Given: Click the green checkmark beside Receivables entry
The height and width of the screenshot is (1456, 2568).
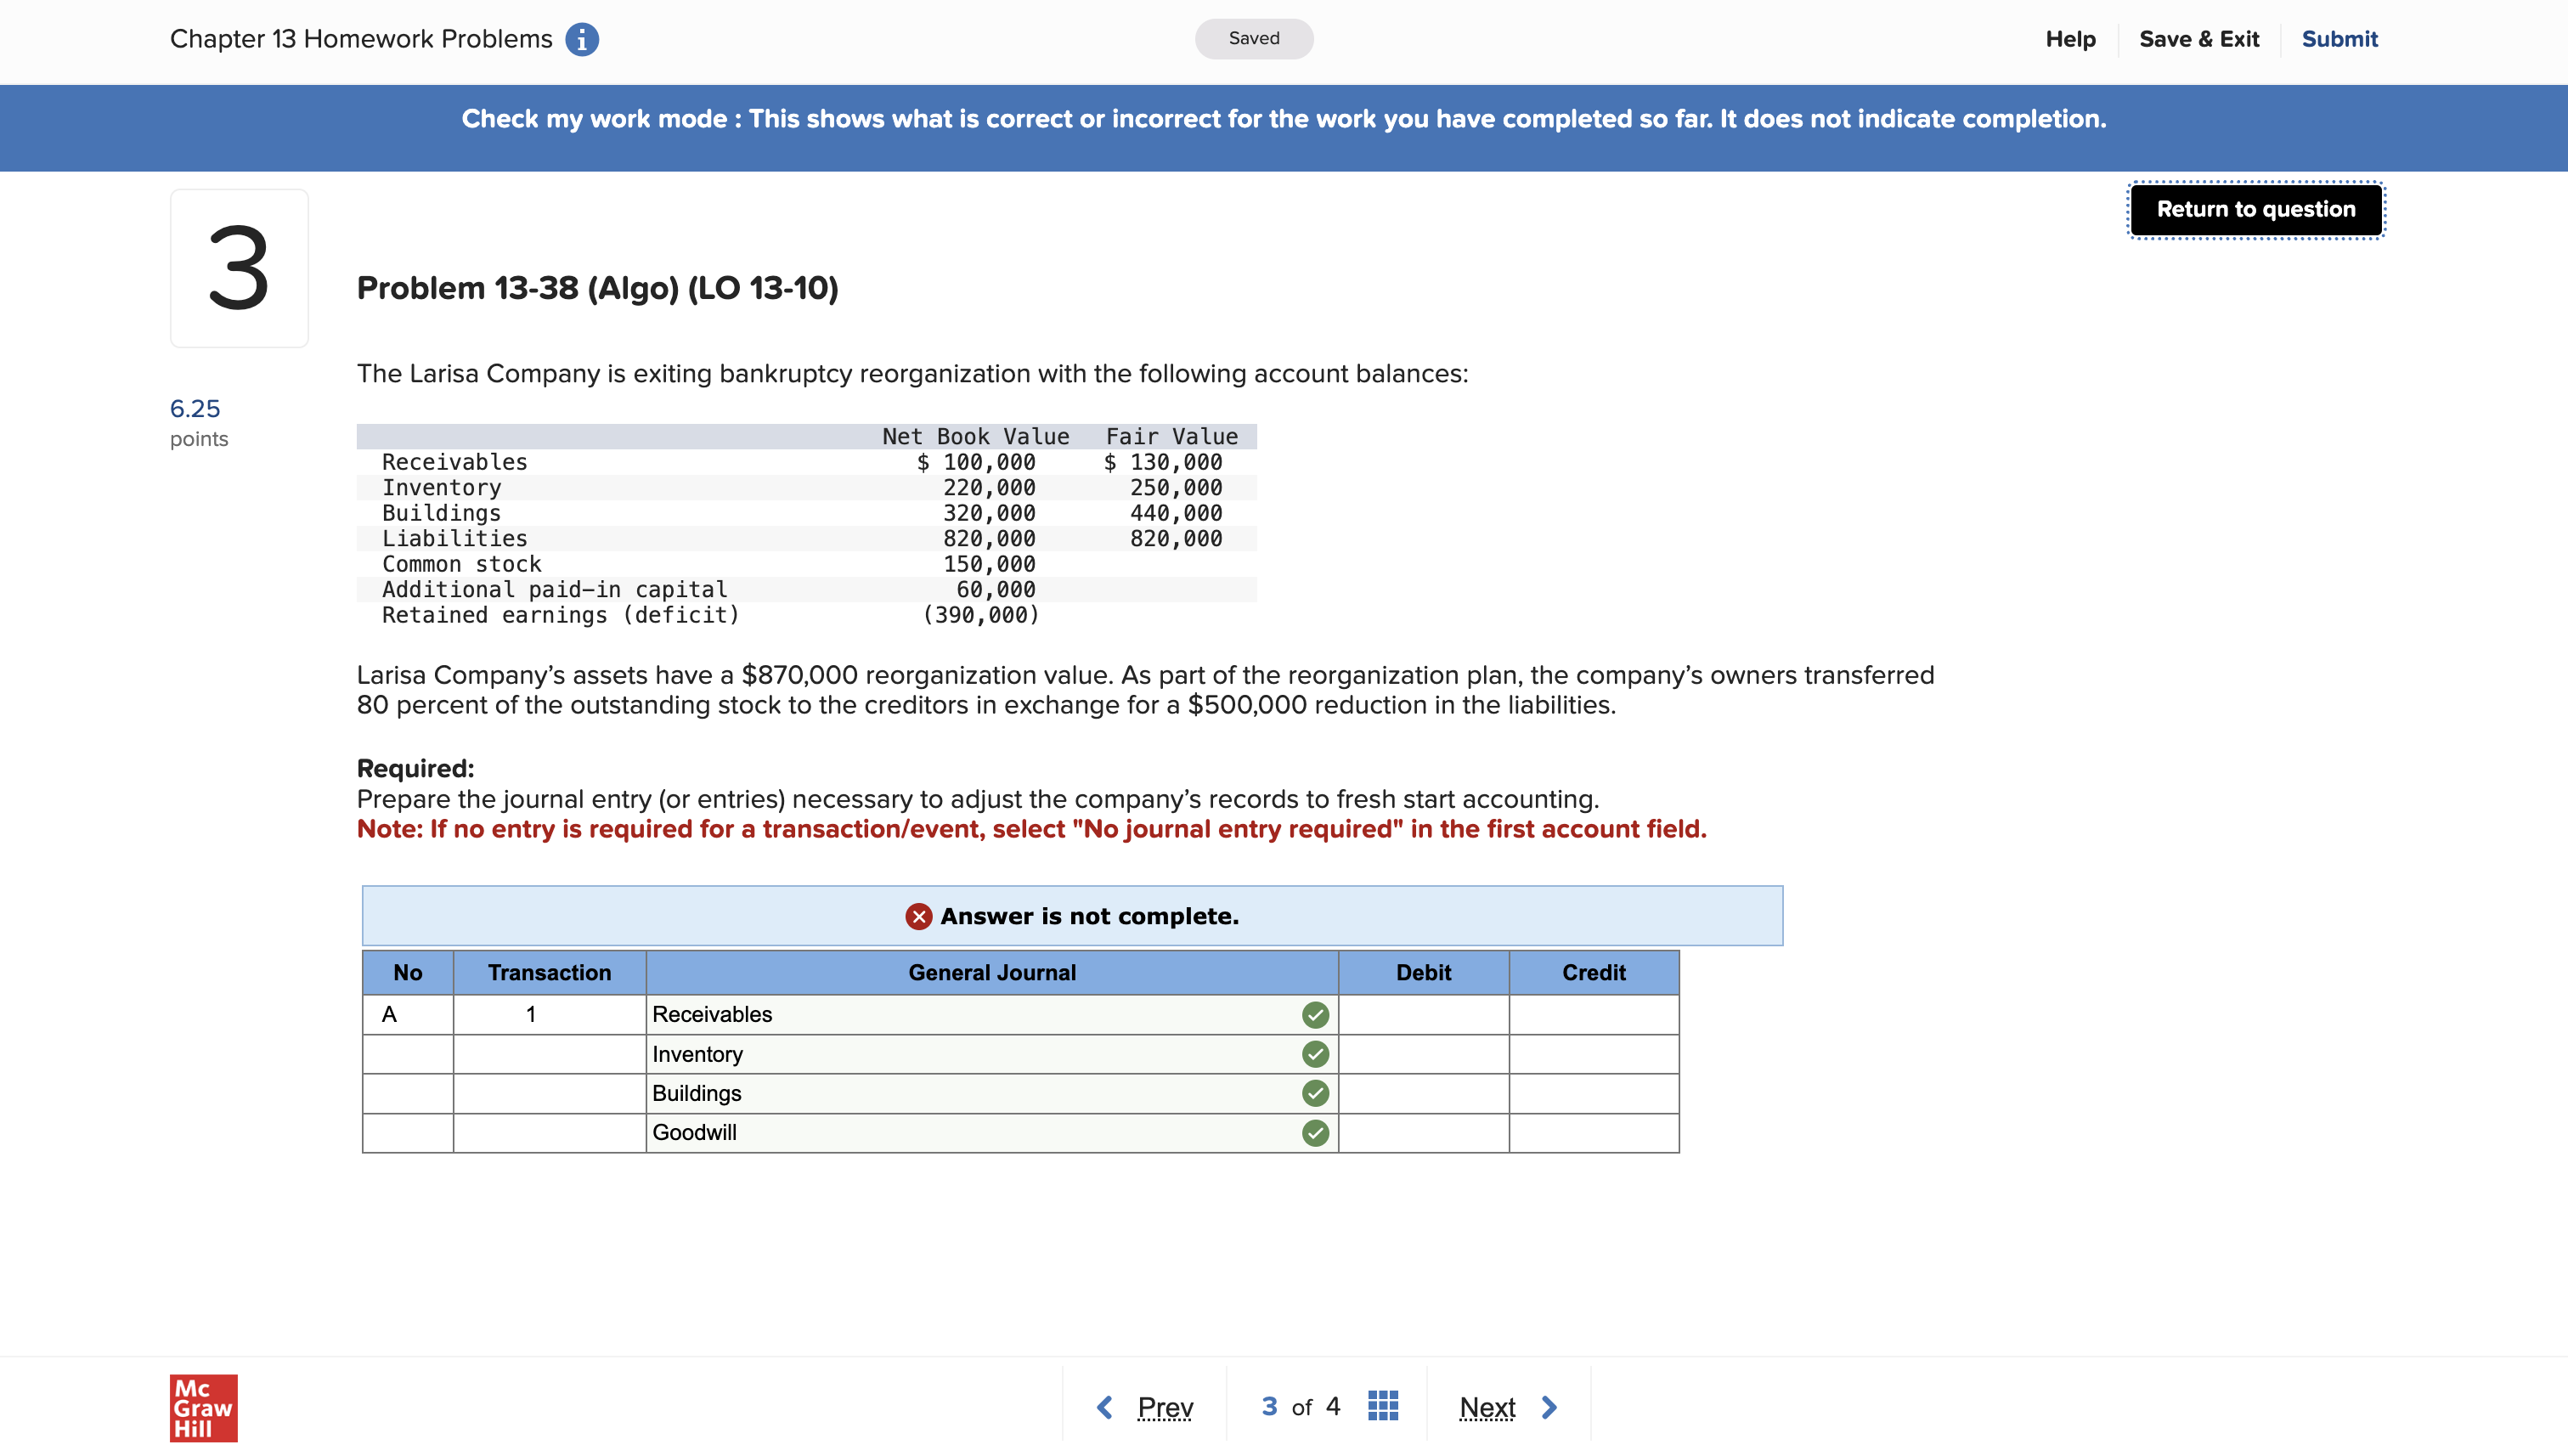Looking at the screenshot, I should coord(1315,1014).
